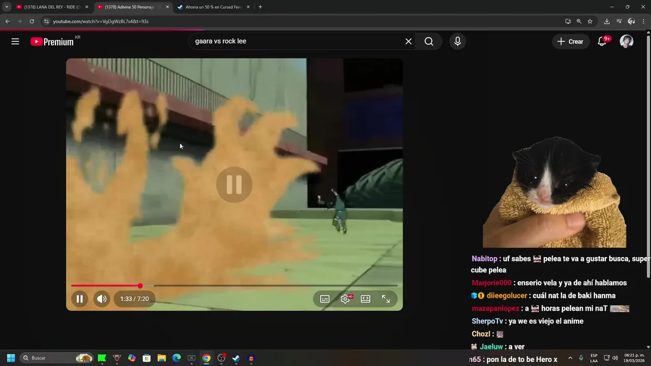
Task: Open the tray volume speaker icon
Action: [615, 358]
